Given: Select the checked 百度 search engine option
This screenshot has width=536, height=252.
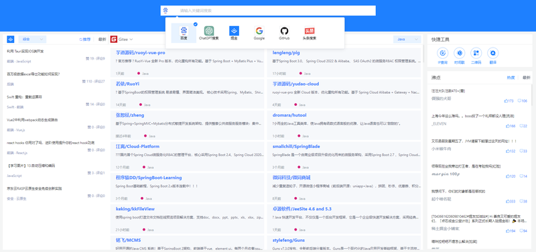Looking at the screenshot, I should 184,33.
